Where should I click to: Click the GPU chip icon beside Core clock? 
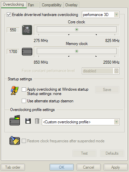(27, 30)
